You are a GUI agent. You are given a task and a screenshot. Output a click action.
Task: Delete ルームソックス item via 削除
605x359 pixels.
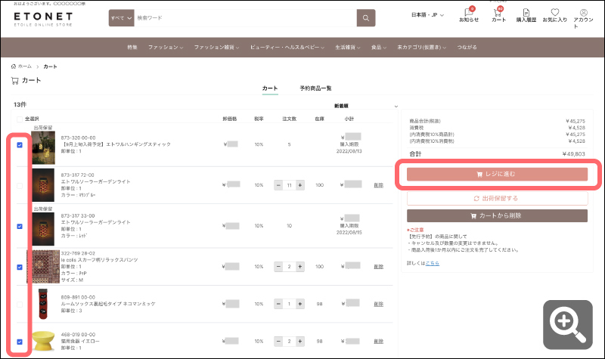coord(379,305)
